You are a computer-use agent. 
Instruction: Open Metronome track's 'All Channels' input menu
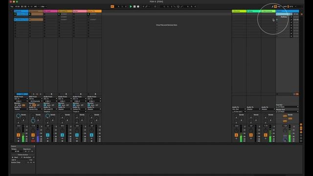(36, 101)
